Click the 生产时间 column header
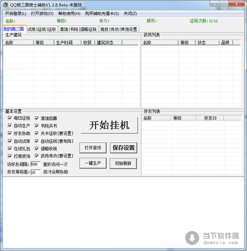Image resolution: width=247 pixels, height=251 pixels. pos(68,43)
